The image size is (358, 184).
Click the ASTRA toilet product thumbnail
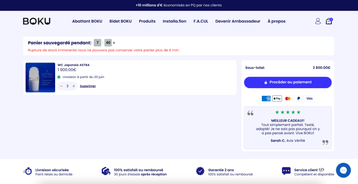coord(41,77)
